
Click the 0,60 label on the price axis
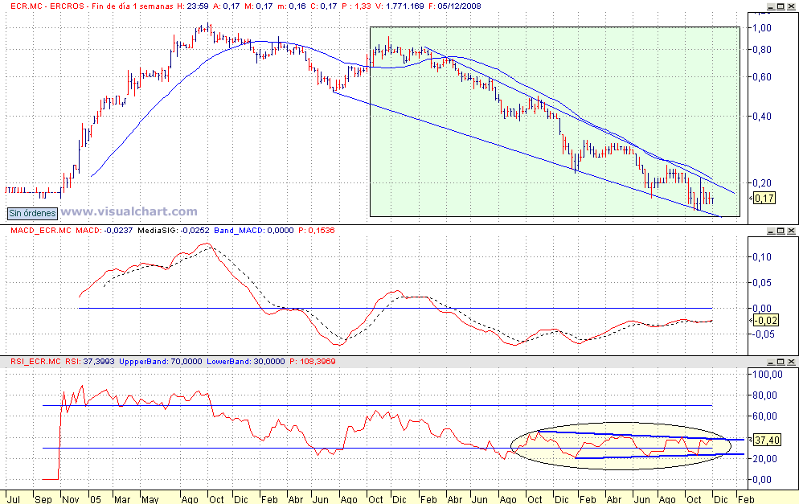(x=762, y=77)
